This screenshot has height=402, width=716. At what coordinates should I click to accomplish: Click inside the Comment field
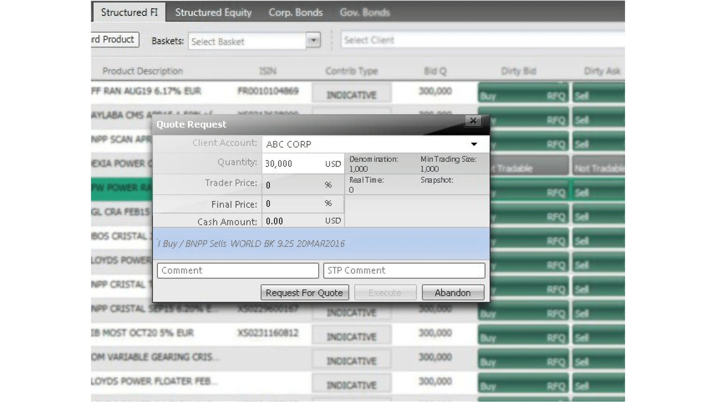point(238,271)
